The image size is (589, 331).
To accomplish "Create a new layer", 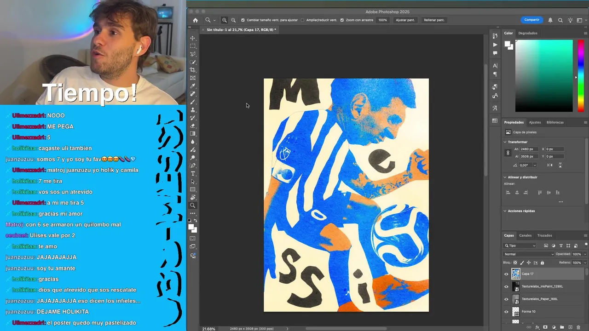I will (570, 327).
